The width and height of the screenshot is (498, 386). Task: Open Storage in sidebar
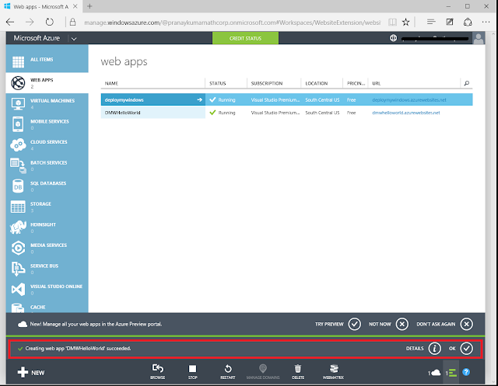pyautogui.click(x=47, y=207)
